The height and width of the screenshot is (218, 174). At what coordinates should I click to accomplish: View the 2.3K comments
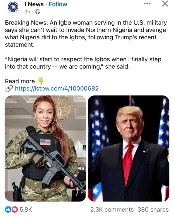(112, 210)
